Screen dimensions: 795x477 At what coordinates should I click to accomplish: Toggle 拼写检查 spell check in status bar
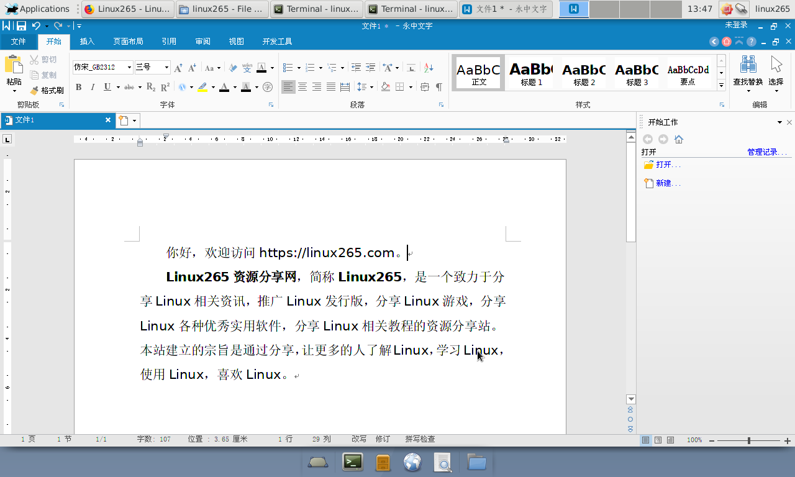click(420, 439)
